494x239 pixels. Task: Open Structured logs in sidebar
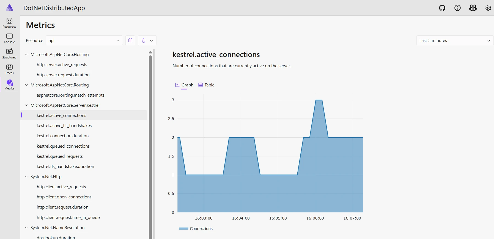point(9,54)
